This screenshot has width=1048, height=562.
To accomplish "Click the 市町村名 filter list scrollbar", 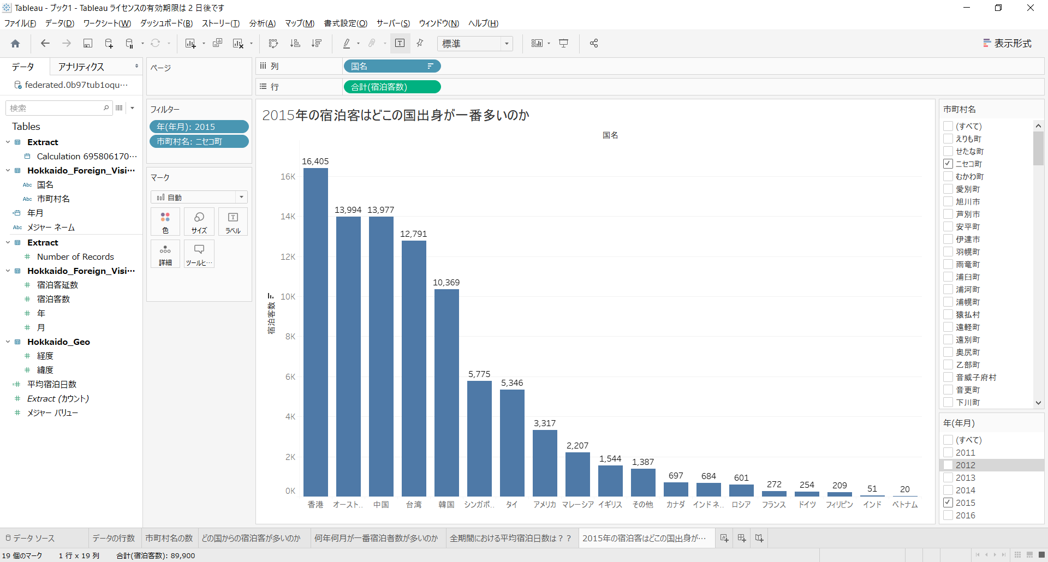I will pos(1038,148).
